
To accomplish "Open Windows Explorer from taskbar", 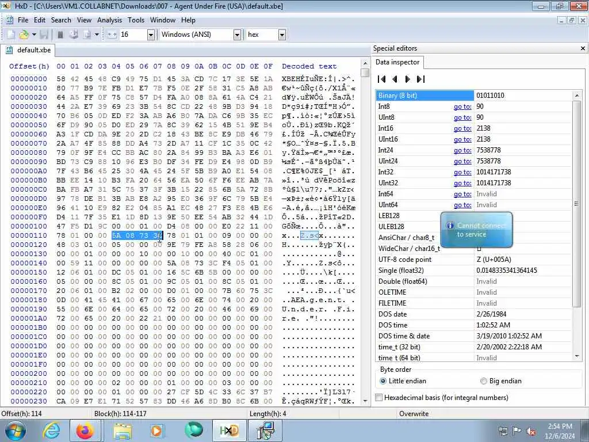I will [123, 430].
